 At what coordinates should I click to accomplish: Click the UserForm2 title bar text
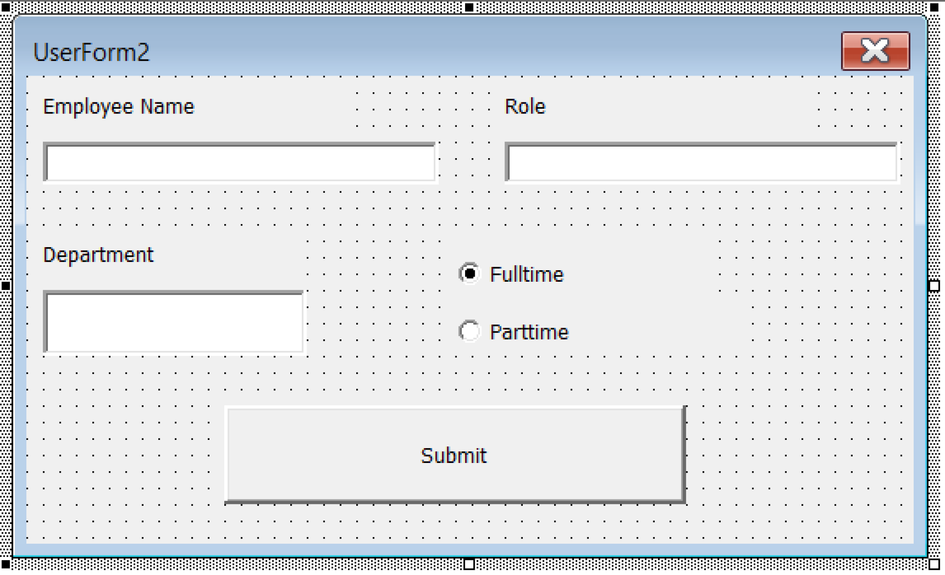(x=91, y=52)
